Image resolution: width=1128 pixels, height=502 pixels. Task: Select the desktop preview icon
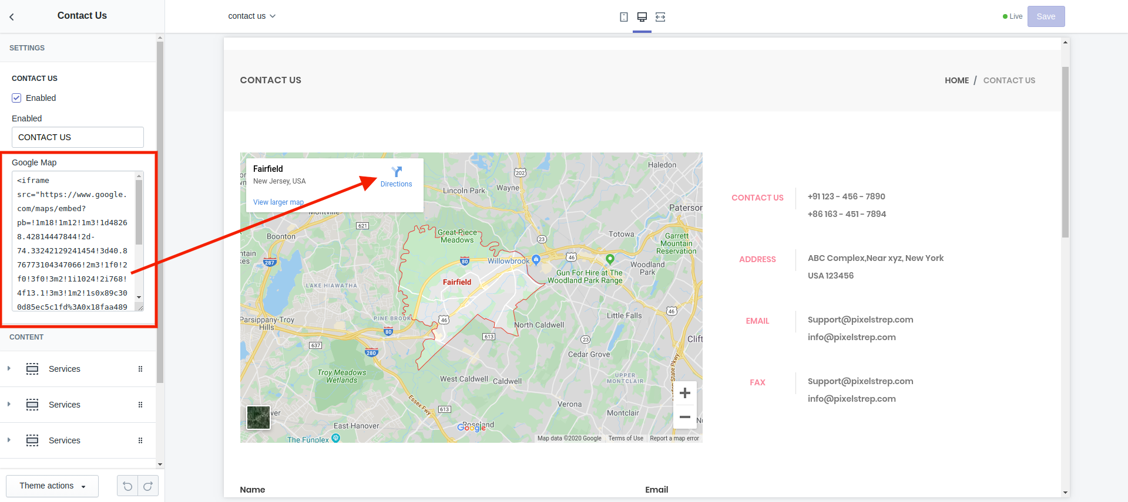pyautogui.click(x=642, y=17)
